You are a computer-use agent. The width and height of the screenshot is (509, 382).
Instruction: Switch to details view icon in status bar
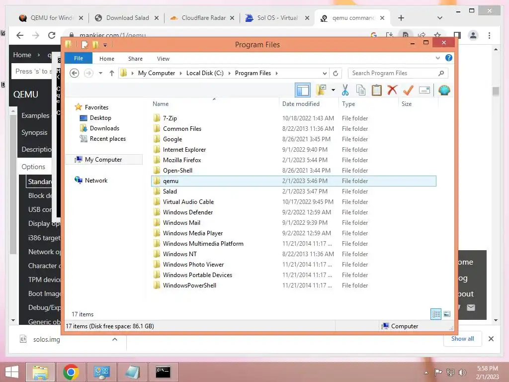[435, 314]
